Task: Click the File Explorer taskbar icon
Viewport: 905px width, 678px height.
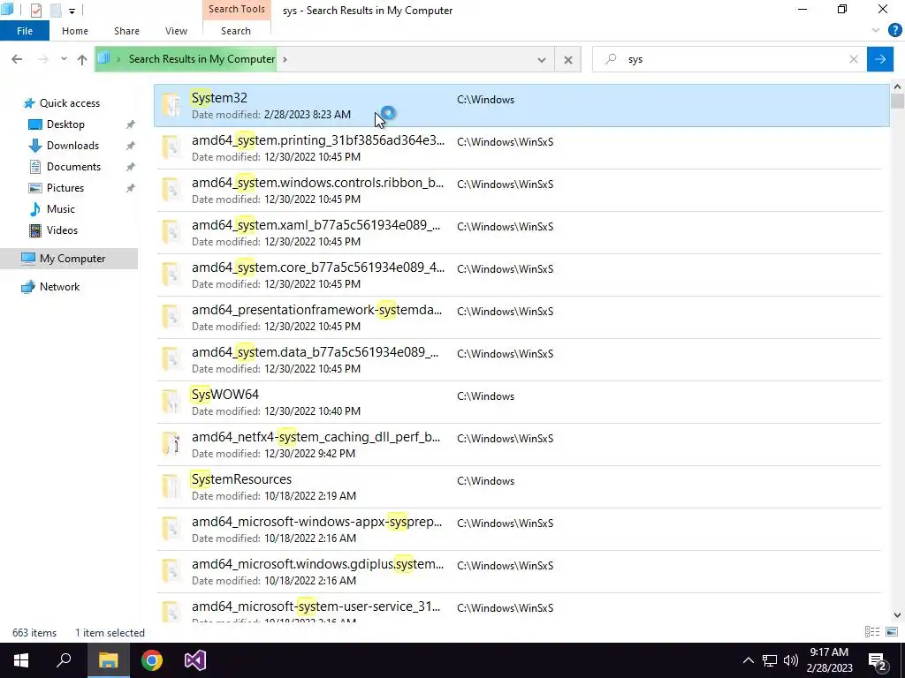Action: coord(108,660)
